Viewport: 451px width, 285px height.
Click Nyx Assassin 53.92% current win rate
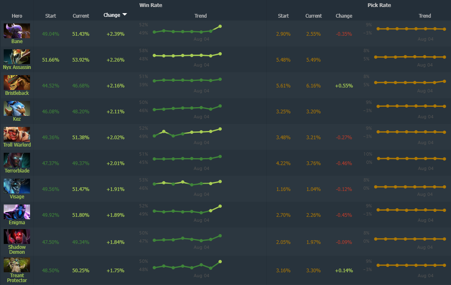81,60
